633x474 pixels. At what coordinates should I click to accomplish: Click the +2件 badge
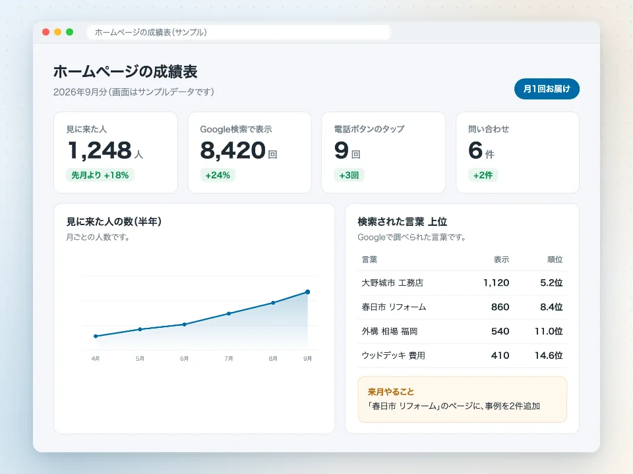[x=483, y=175]
